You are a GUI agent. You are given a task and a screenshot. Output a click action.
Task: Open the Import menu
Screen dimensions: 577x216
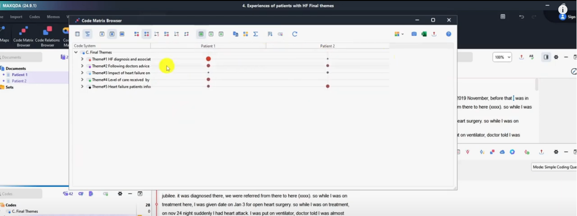click(x=16, y=17)
